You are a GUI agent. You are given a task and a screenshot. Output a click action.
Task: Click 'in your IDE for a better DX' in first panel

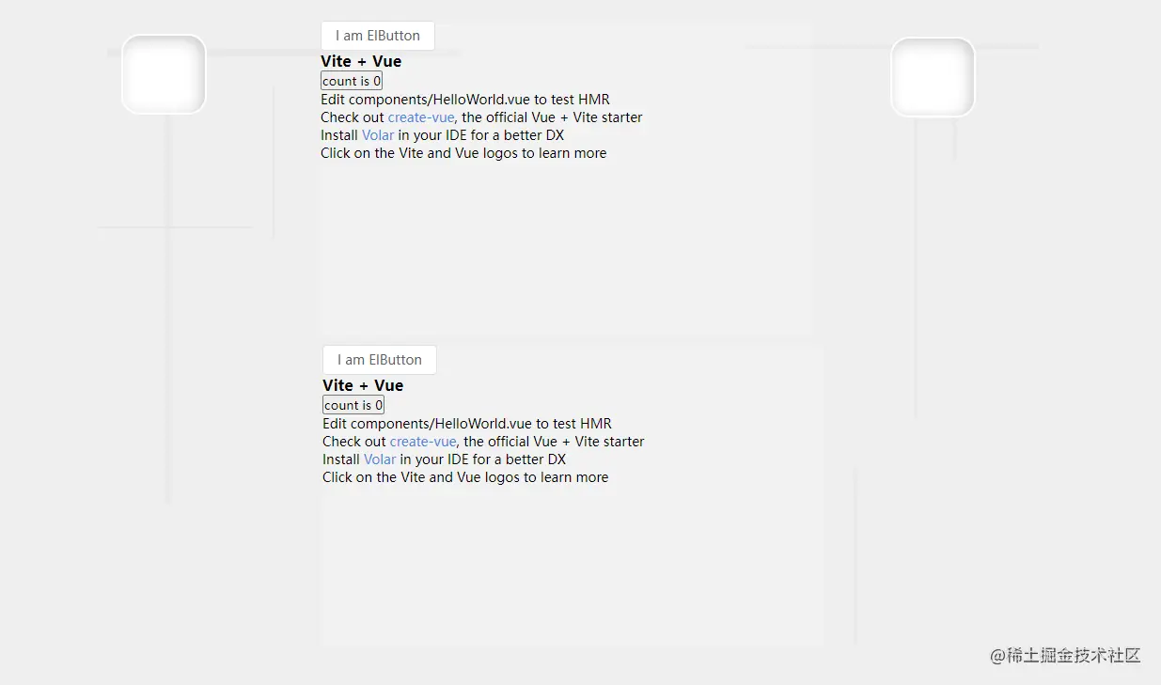[x=481, y=135]
